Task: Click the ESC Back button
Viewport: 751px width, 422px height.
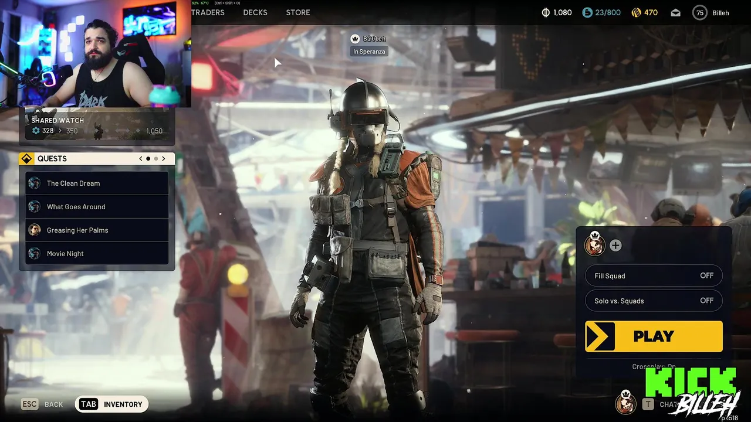Action: coord(42,404)
